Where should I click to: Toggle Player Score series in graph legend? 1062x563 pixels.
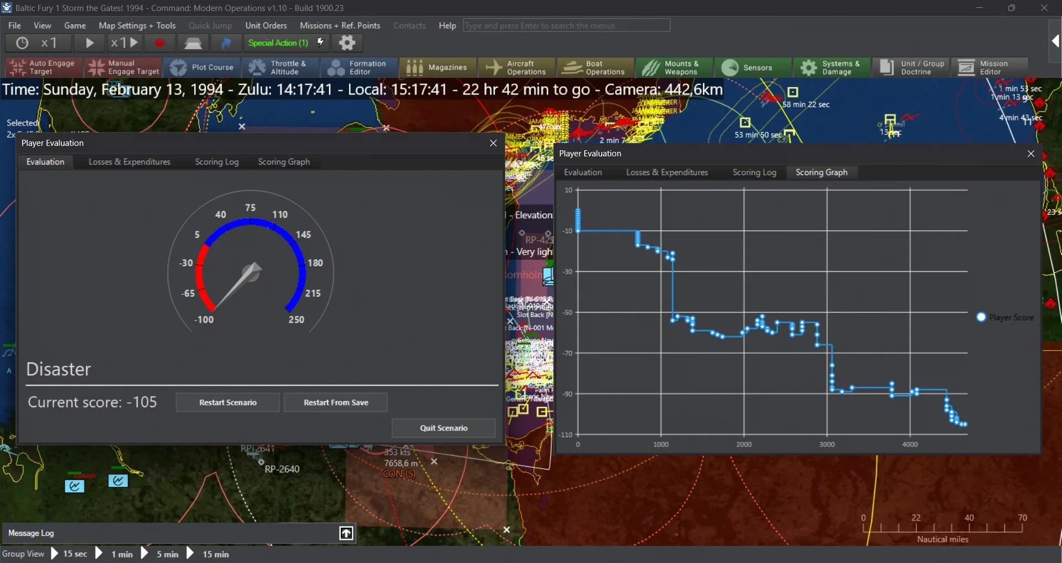[x=1005, y=318]
